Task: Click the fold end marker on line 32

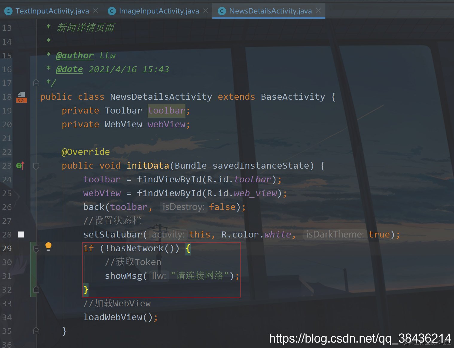Action: 36,290
